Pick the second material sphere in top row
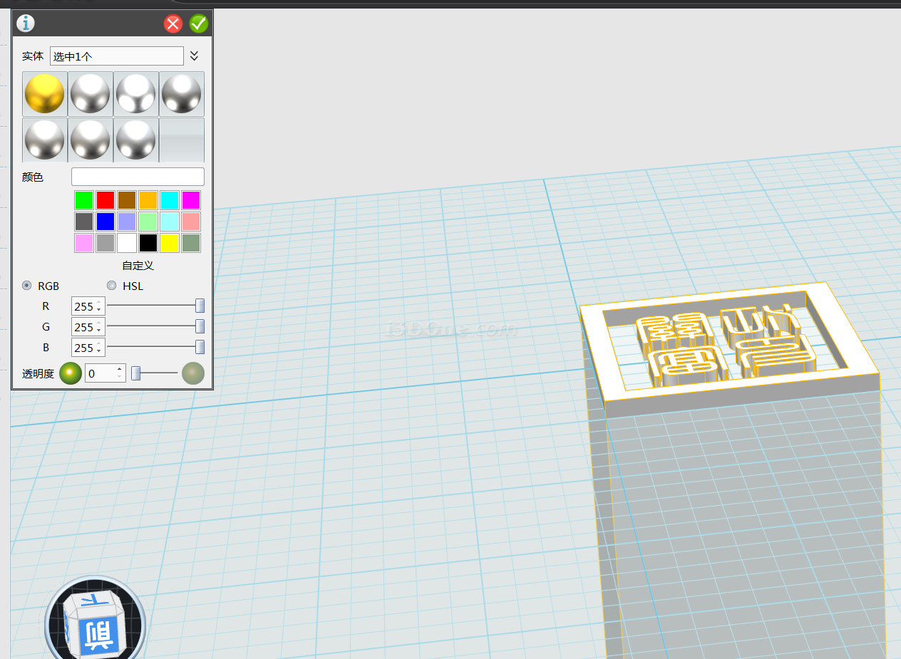This screenshot has width=901, height=659. tap(91, 94)
